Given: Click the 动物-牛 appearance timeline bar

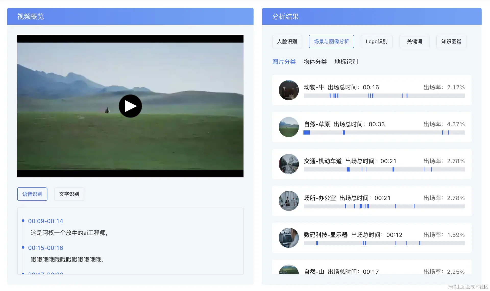Looking at the screenshot, I should coord(384,95).
